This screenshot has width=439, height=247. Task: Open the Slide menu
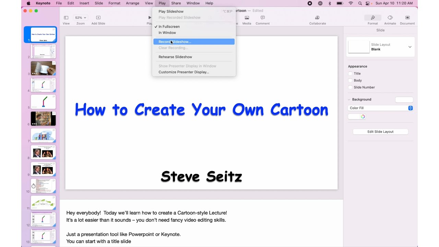pos(99,3)
